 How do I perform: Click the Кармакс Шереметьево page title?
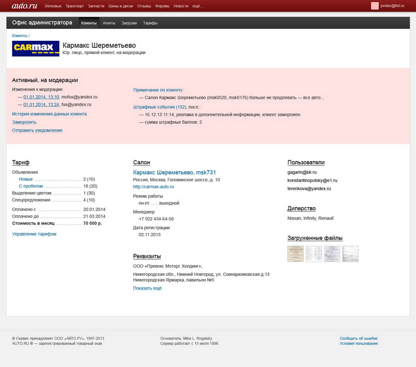99,45
